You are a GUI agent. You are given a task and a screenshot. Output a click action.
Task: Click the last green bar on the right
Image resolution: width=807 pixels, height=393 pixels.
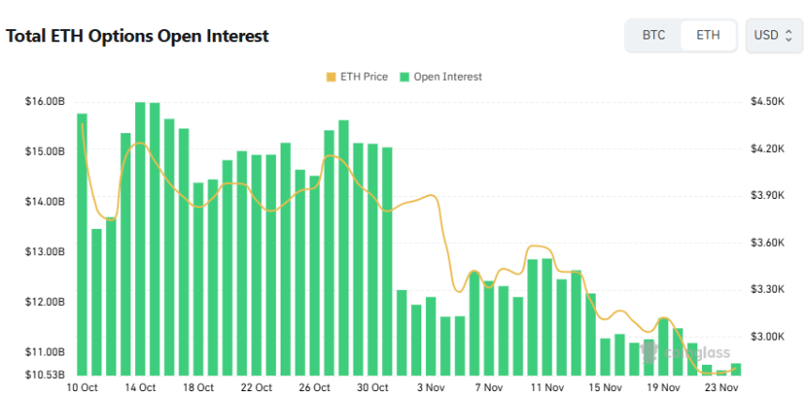(x=736, y=370)
